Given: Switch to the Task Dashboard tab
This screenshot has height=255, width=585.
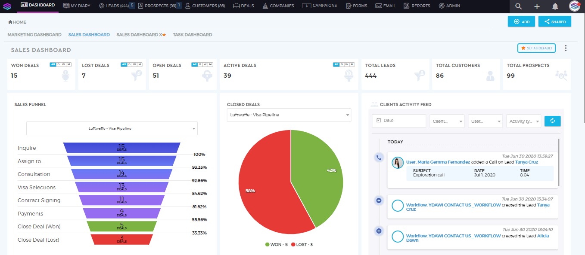Looking at the screenshot, I should (192, 35).
